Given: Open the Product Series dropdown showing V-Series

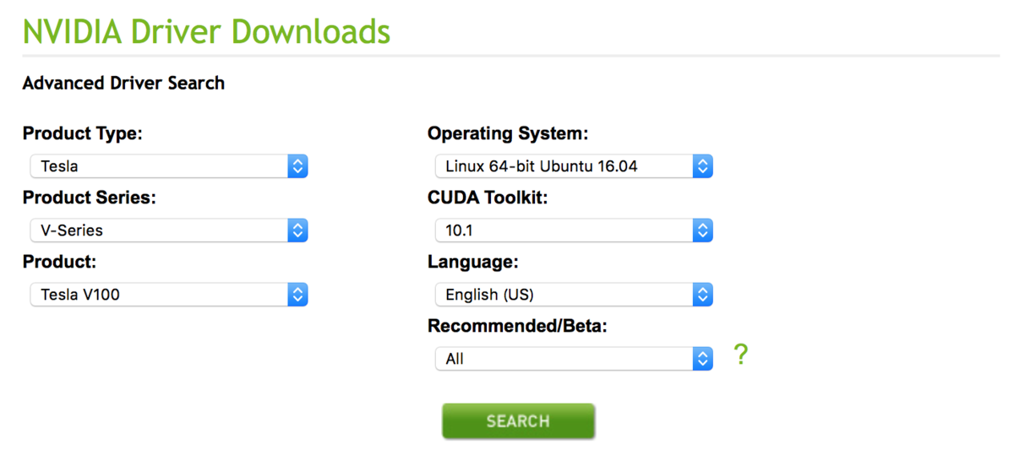Looking at the screenshot, I should pyautogui.click(x=169, y=230).
